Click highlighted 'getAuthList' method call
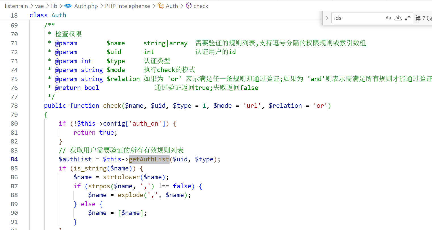 (149, 159)
